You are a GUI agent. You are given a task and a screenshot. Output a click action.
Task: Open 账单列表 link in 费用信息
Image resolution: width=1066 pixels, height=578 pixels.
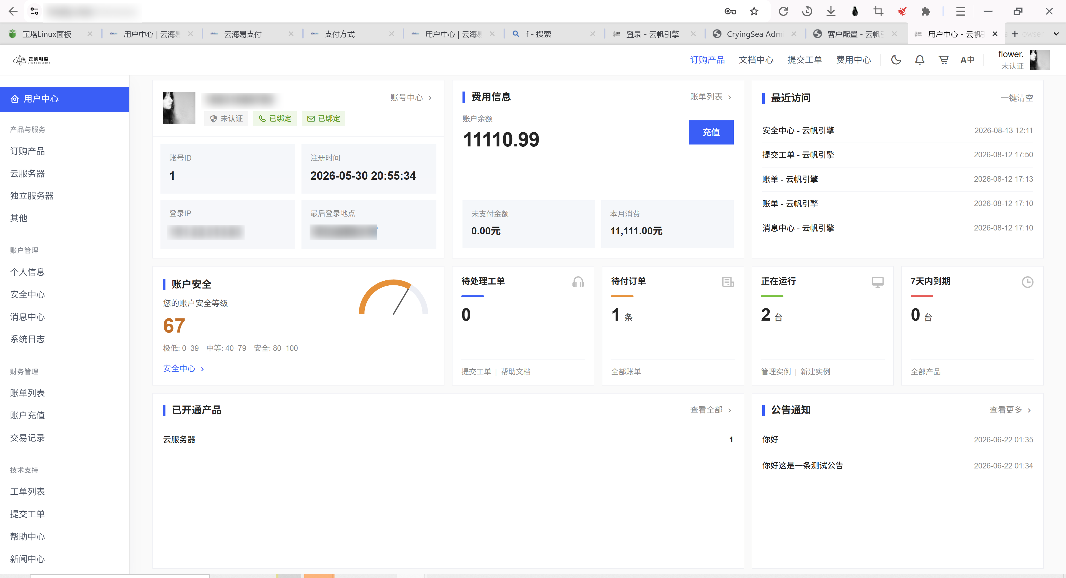711,97
